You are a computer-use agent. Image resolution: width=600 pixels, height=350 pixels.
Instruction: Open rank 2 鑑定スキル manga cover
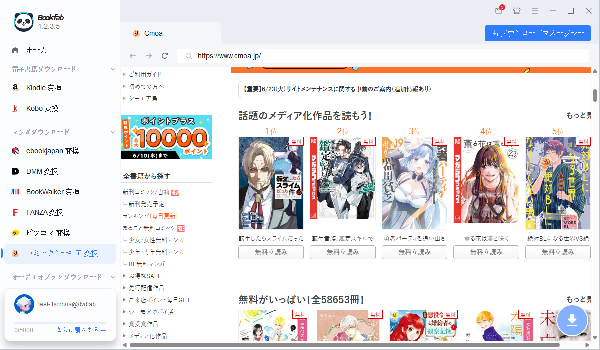coord(343,179)
